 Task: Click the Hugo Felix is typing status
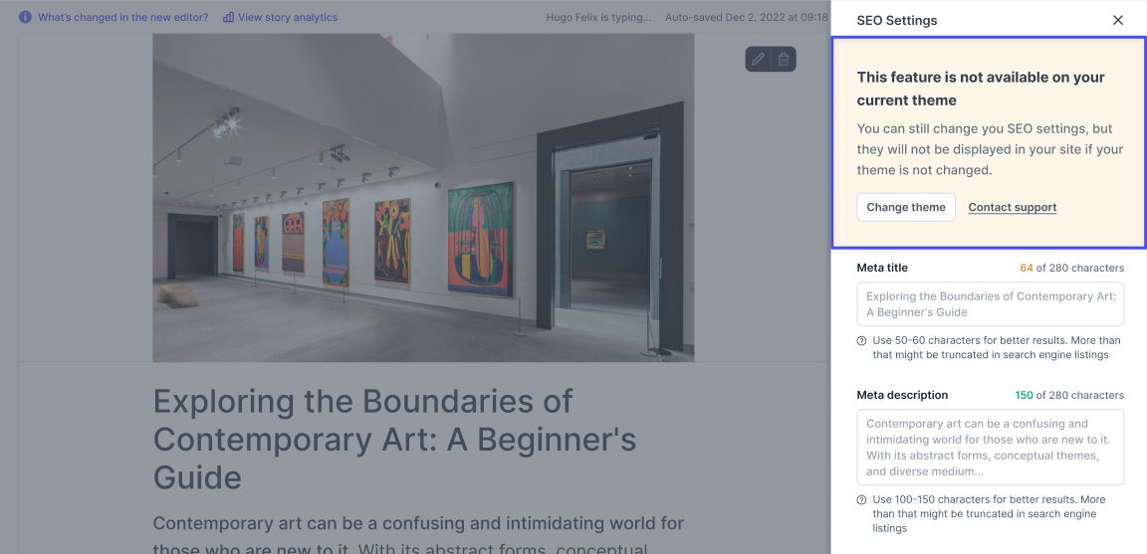pos(598,17)
